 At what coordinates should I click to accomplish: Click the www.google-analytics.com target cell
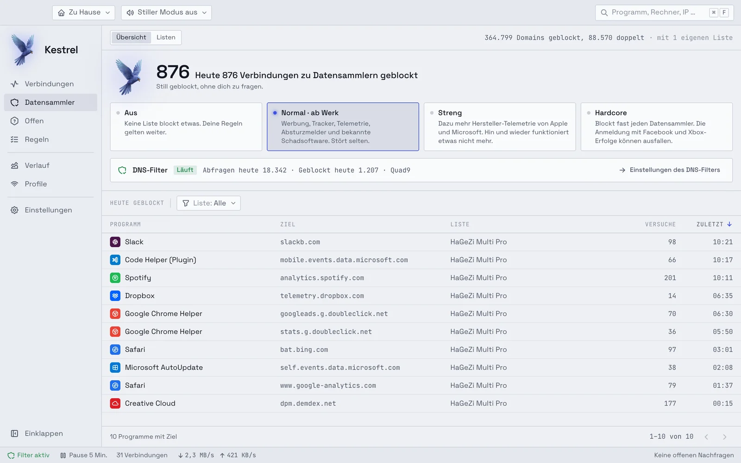click(x=328, y=385)
